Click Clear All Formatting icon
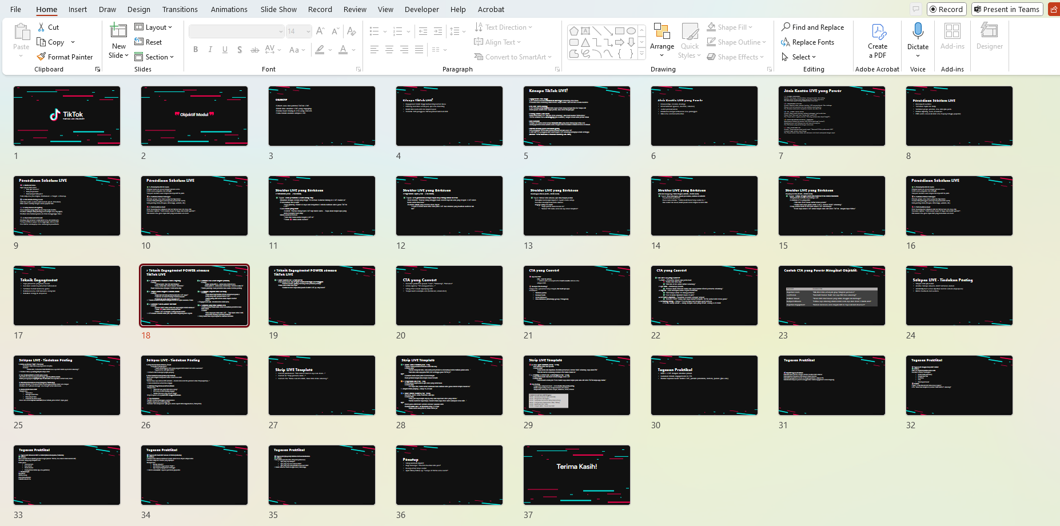Screen dimensions: 1060x526 (x=351, y=31)
